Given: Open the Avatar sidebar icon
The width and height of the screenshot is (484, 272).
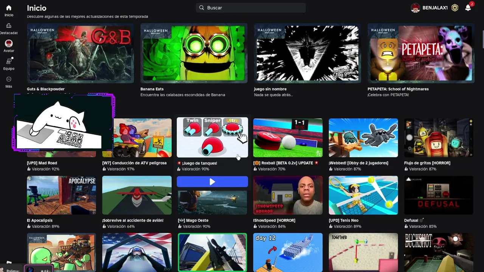Looking at the screenshot, I should 9,43.
